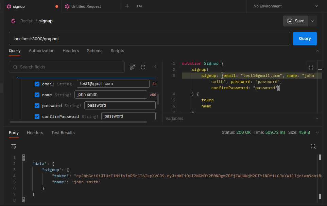
Task: Open the tab options three-dots menu
Action: click(x=139, y=6)
